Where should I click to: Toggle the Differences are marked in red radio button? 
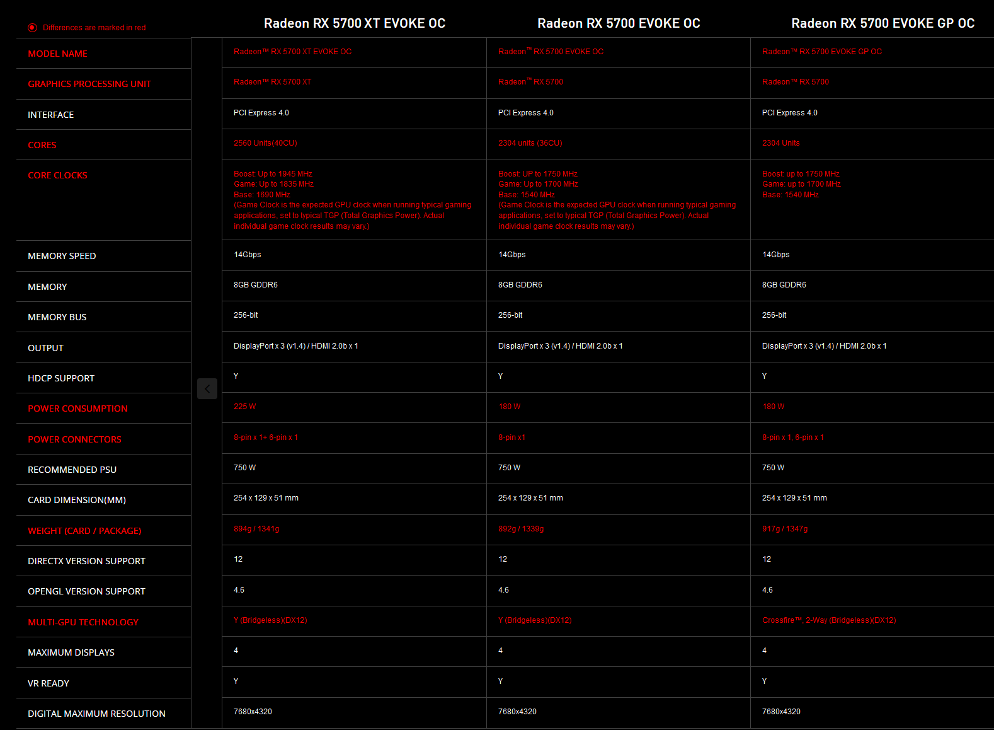[x=32, y=28]
